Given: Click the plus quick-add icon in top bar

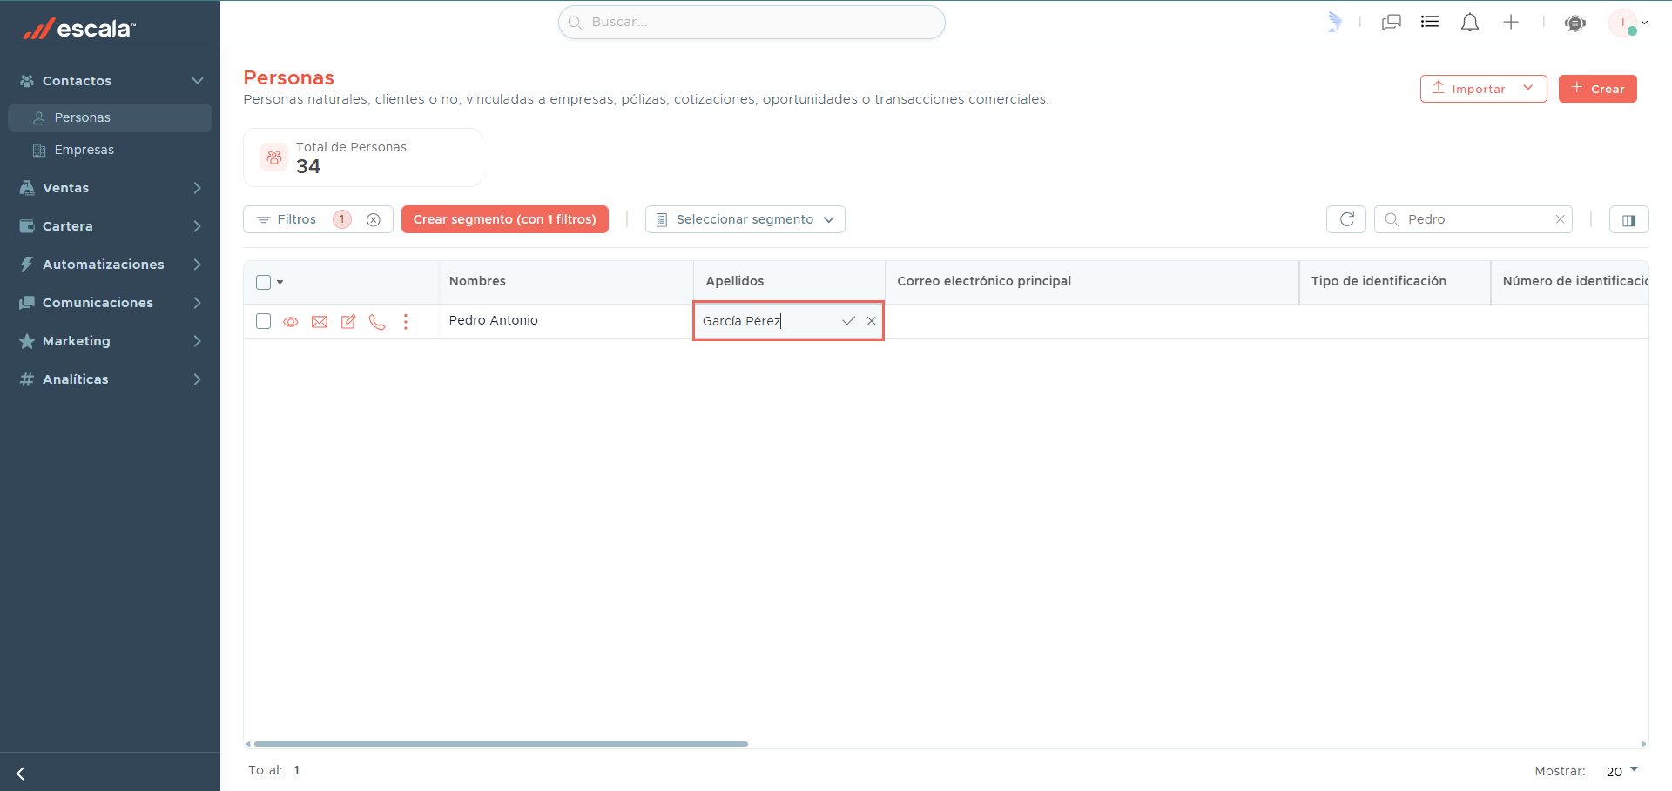Looking at the screenshot, I should pos(1511,22).
